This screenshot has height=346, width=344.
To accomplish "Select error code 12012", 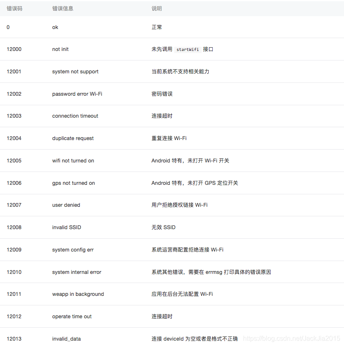I will click(x=14, y=317).
